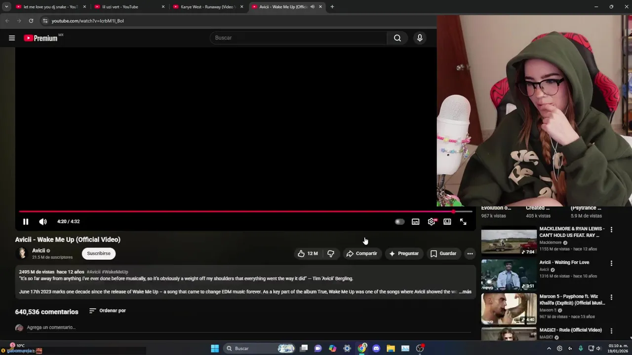Switch to let me love you tab
This screenshot has width=632, height=355.
point(49,7)
